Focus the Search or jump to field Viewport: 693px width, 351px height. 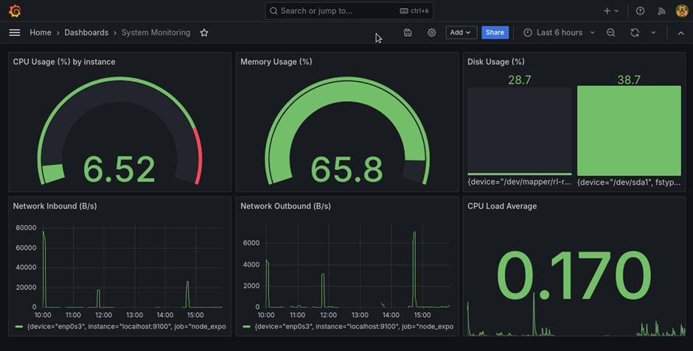tap(349, 11)
